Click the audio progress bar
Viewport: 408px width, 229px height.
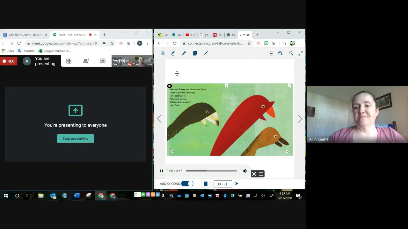click(x=211, y=171)
